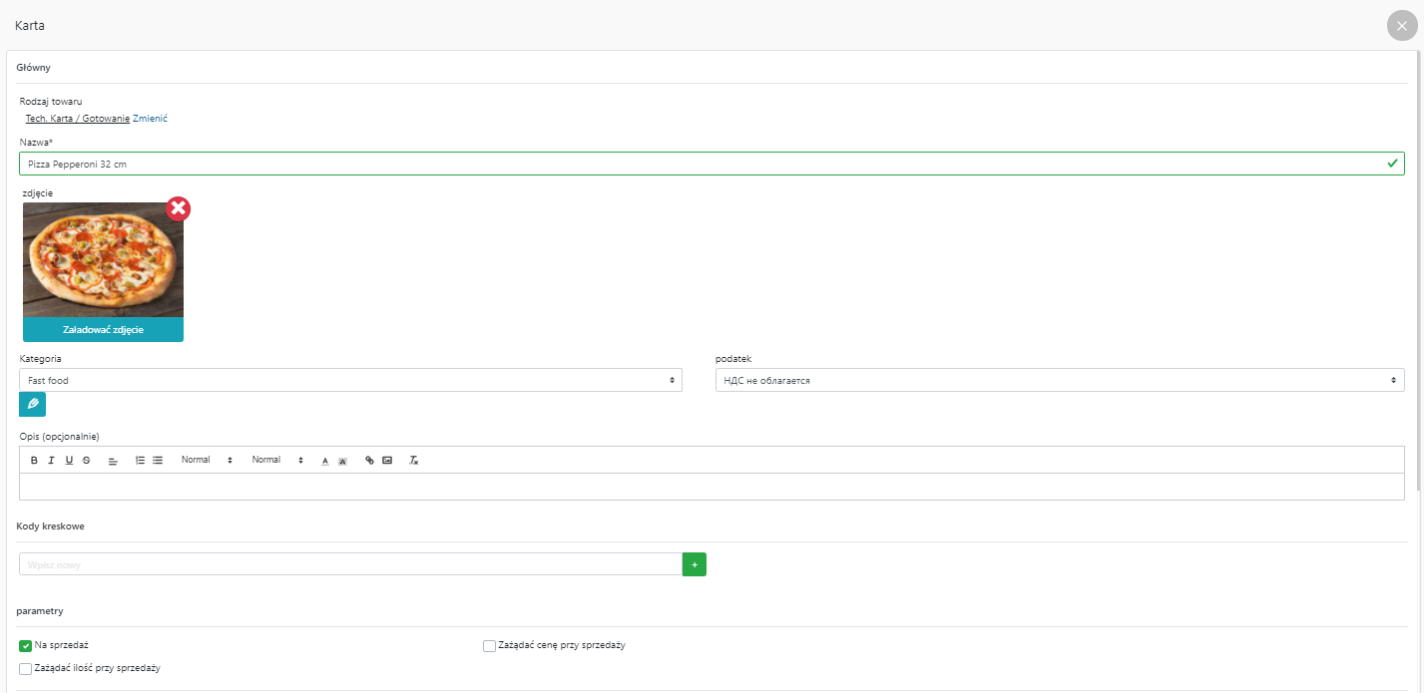Open the first Normal dropdown in editor toolbar
The image size is (1424, 693).
click(206, 461)
